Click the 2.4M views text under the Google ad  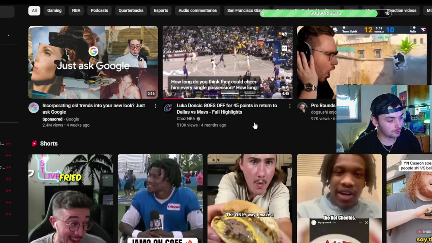point(53,125)
